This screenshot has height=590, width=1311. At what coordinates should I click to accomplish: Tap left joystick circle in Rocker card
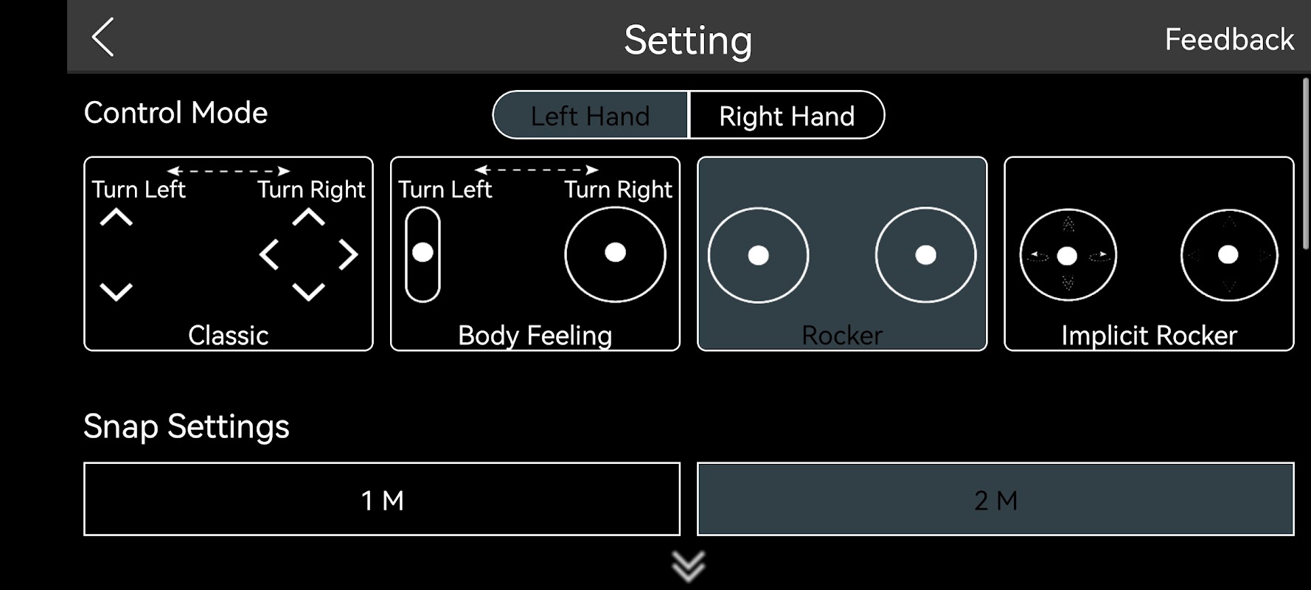(758, 255)
